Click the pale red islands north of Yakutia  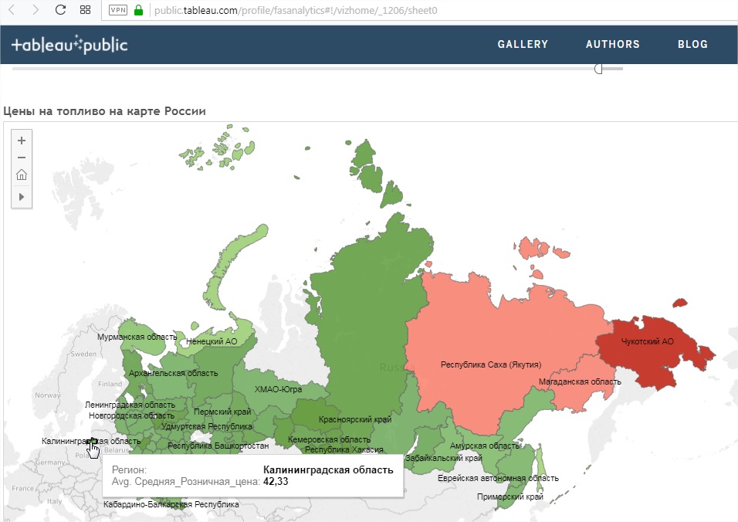534,248
